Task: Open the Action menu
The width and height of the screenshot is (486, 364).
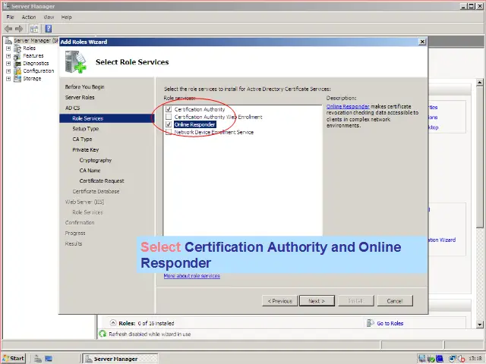Action: pos(29,17)
